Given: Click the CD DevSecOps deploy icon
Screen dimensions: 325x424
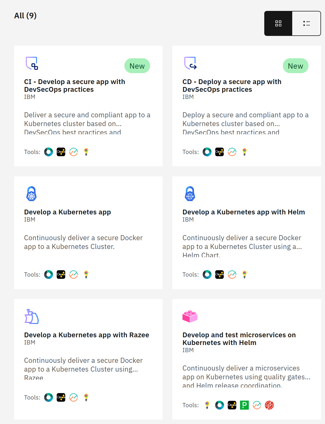Looking at the screenshot, I should [x=190, y=63].
